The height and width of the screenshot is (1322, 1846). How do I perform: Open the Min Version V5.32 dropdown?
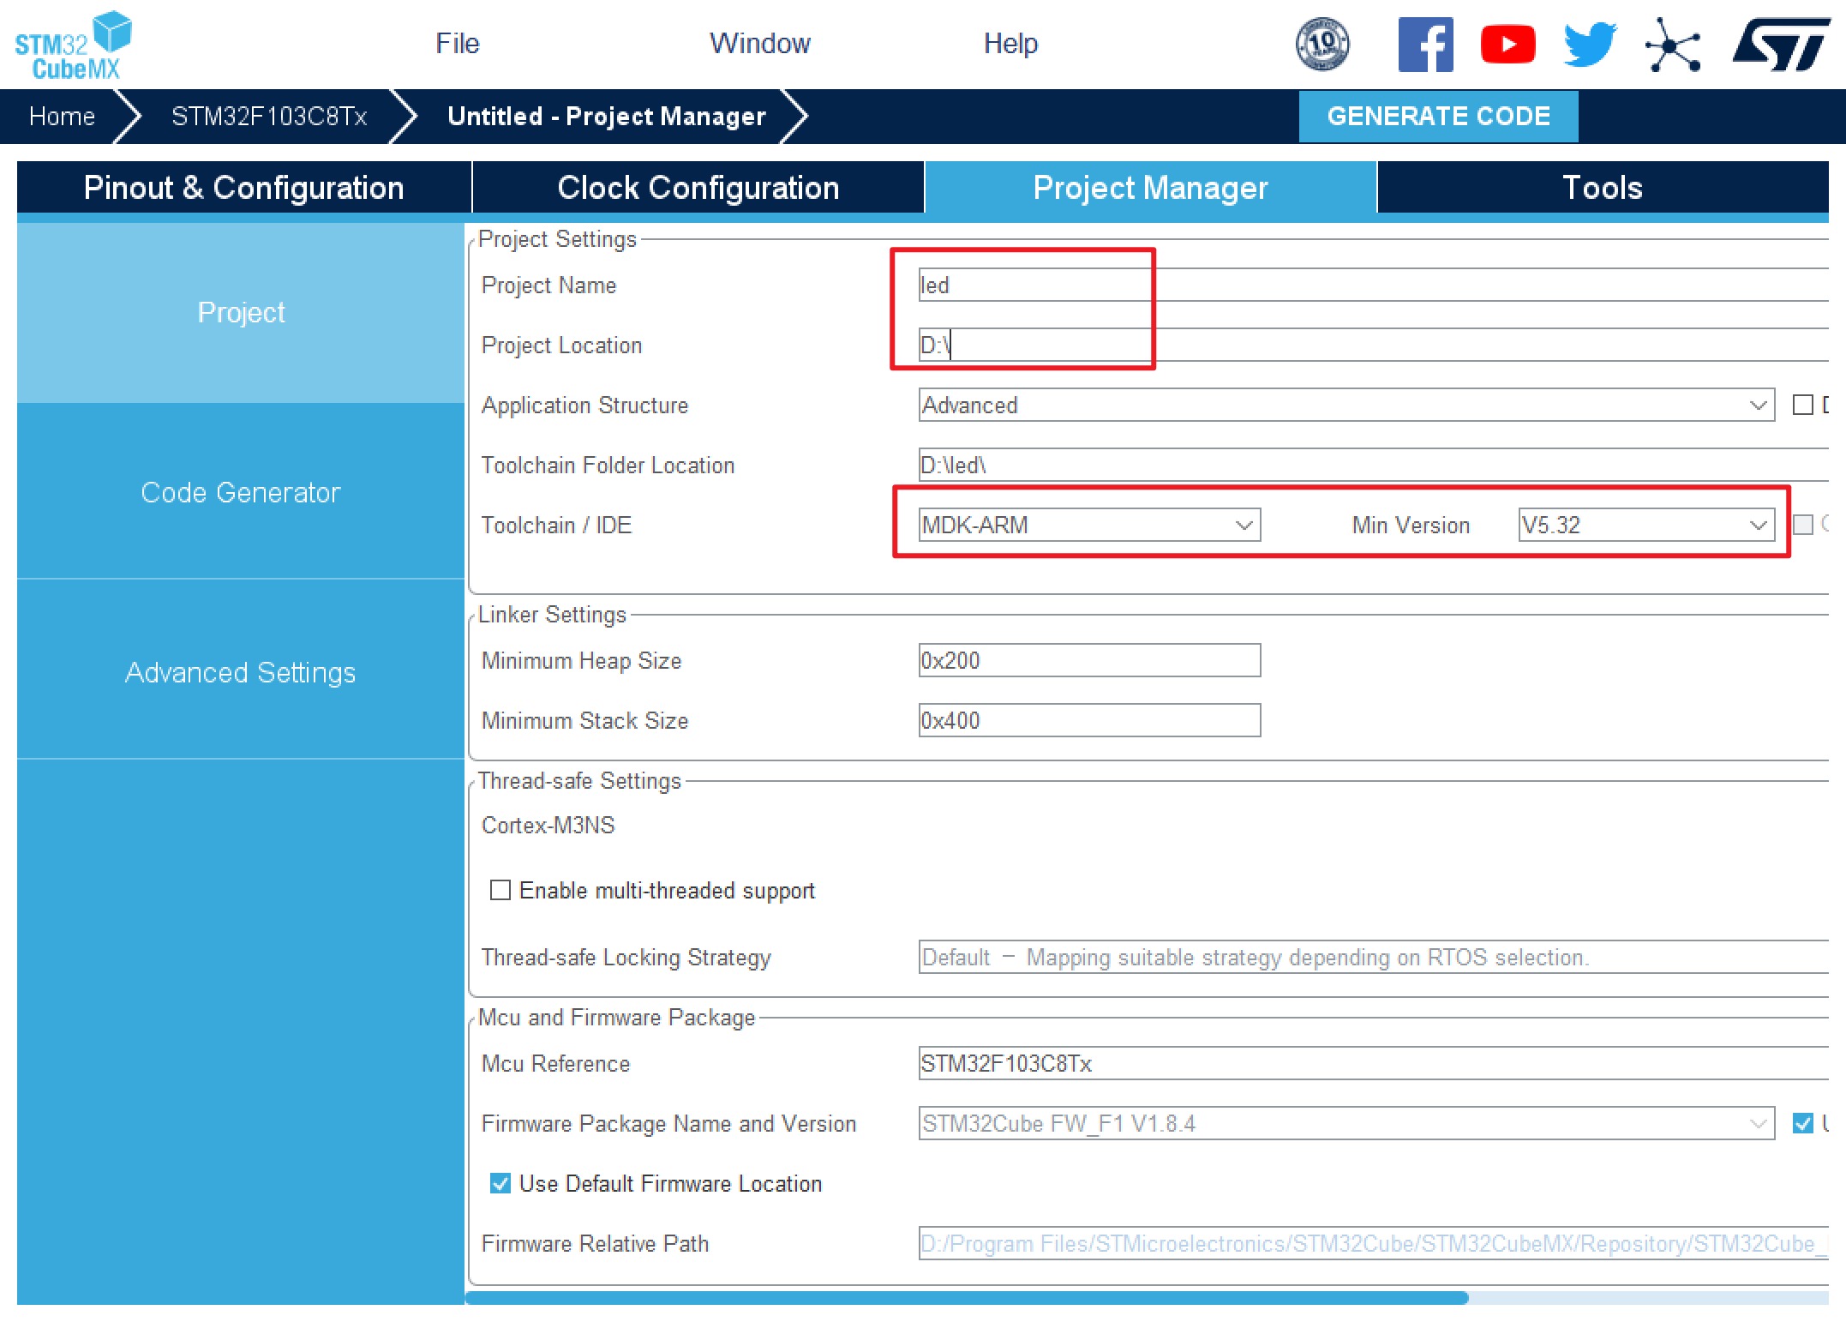(x=1758, y=525)
